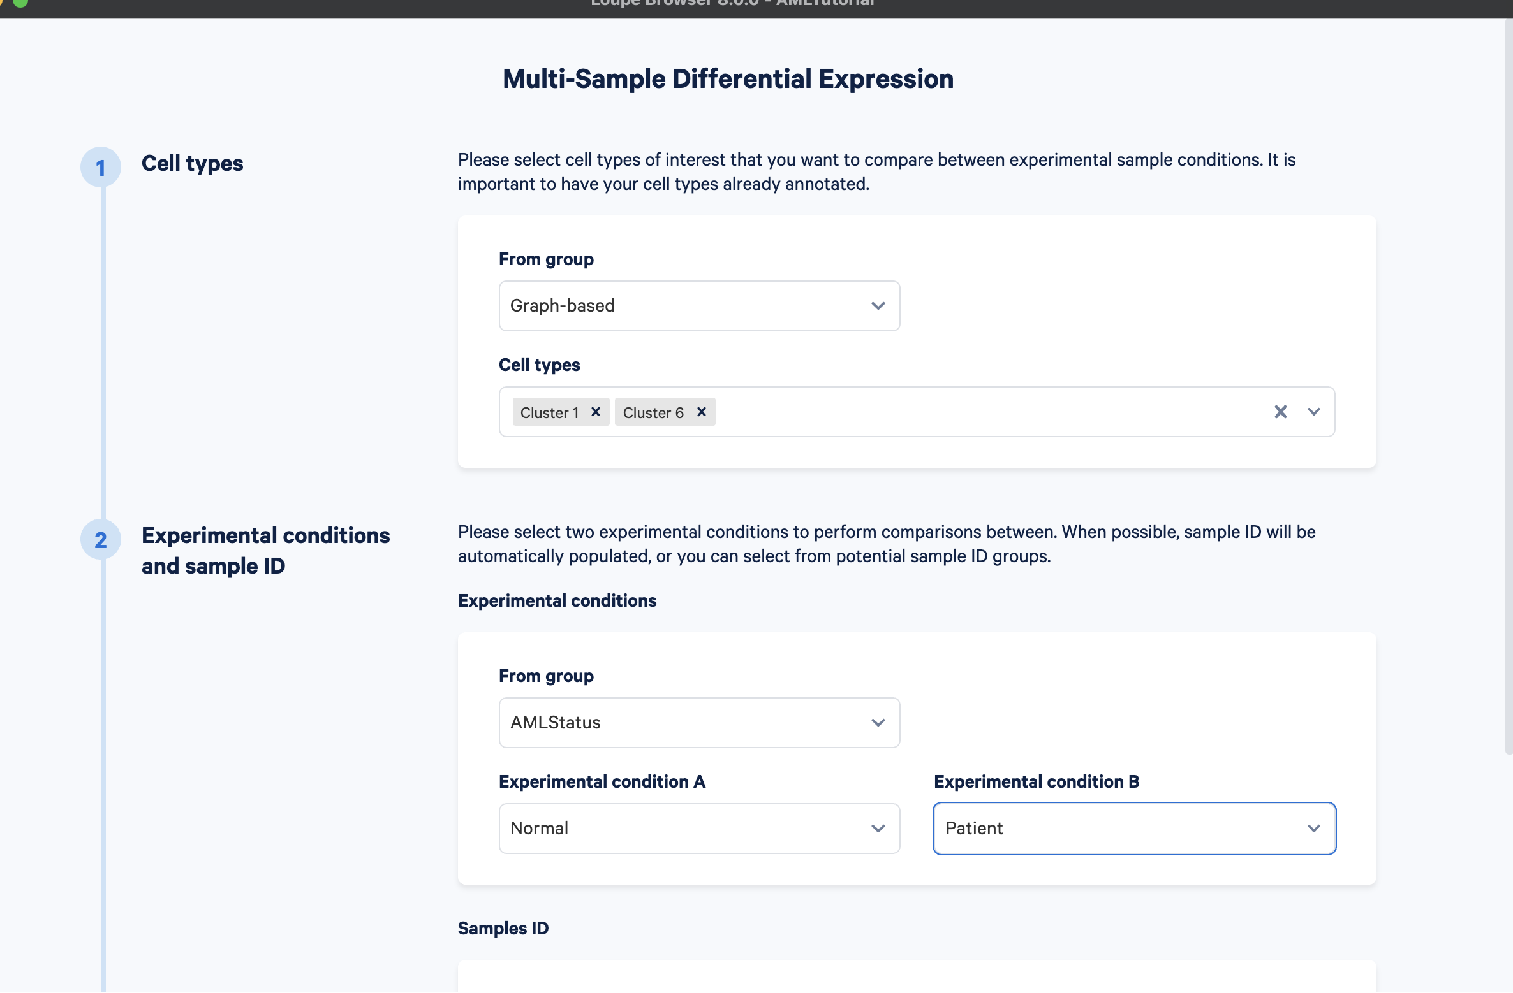The height and width of the screenshot is (993, 1513).
Task: Click inside the Cell types input field
Action: coord(989,412)
